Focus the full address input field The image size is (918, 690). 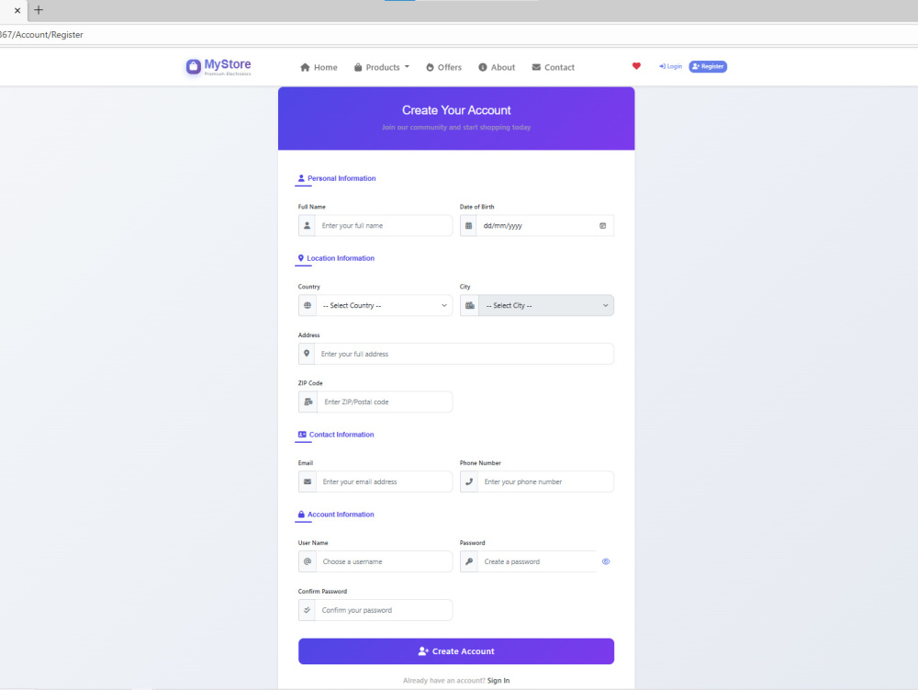point(465,354)
